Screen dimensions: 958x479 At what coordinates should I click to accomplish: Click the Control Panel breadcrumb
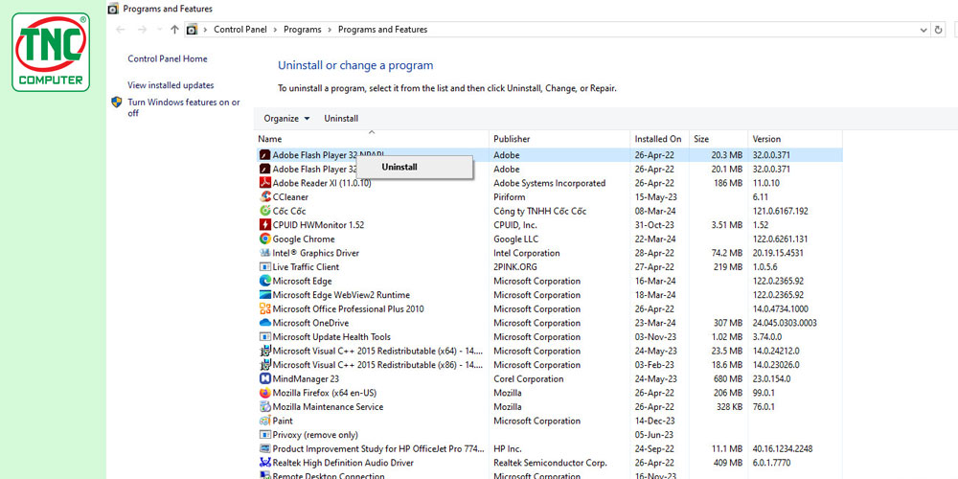240,30
